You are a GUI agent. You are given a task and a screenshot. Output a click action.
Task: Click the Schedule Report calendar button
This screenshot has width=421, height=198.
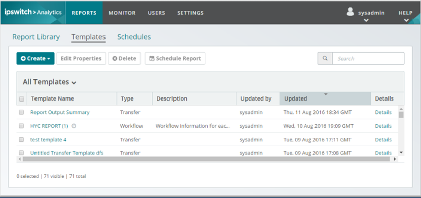click(175, 58)
